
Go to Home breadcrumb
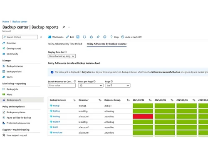[5, 22]
